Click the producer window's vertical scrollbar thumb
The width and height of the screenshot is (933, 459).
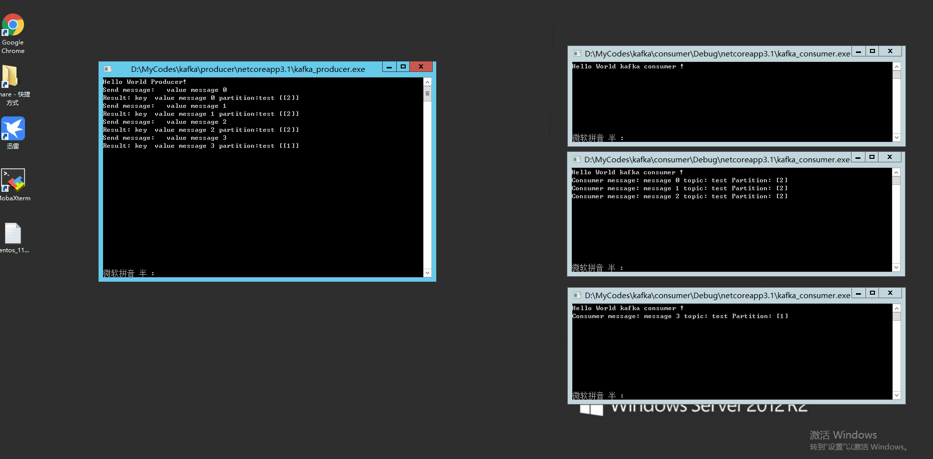point(427,93)
